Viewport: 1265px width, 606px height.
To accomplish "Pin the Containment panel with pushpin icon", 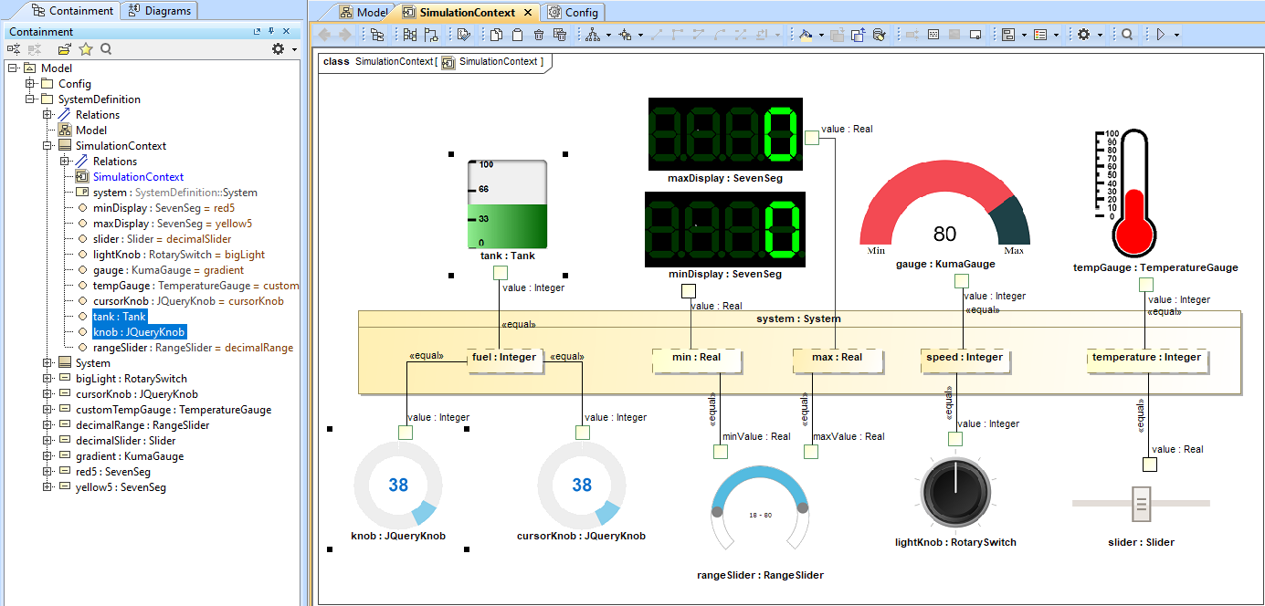I will [x=271, y=32].
